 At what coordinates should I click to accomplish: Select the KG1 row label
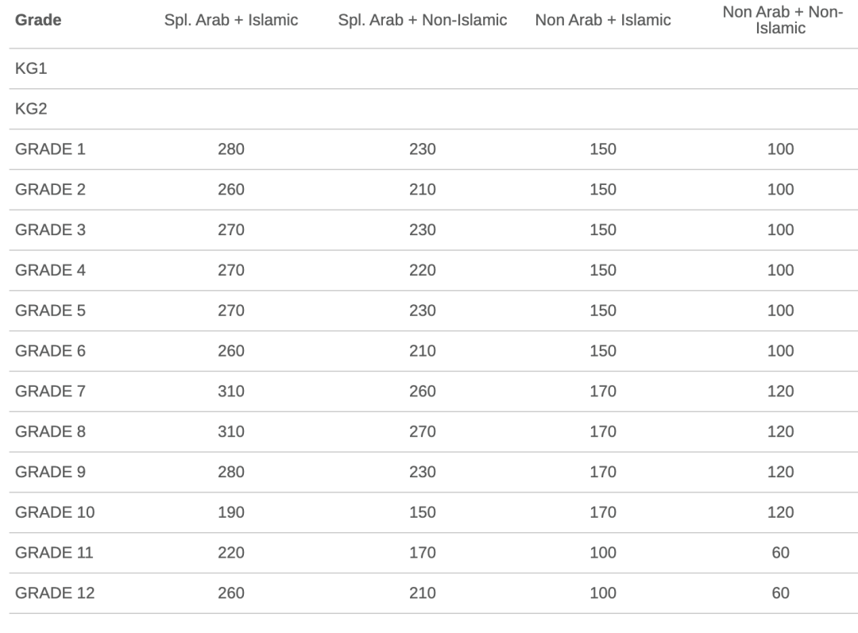pos(31,69)
